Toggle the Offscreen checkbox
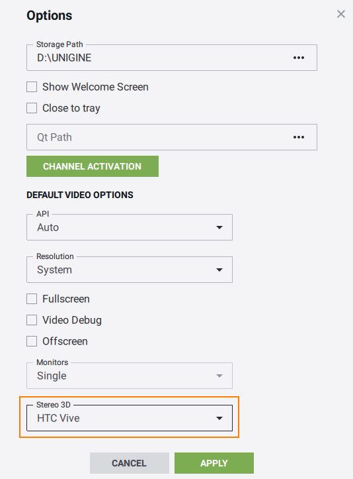 (x=32, y=341)
